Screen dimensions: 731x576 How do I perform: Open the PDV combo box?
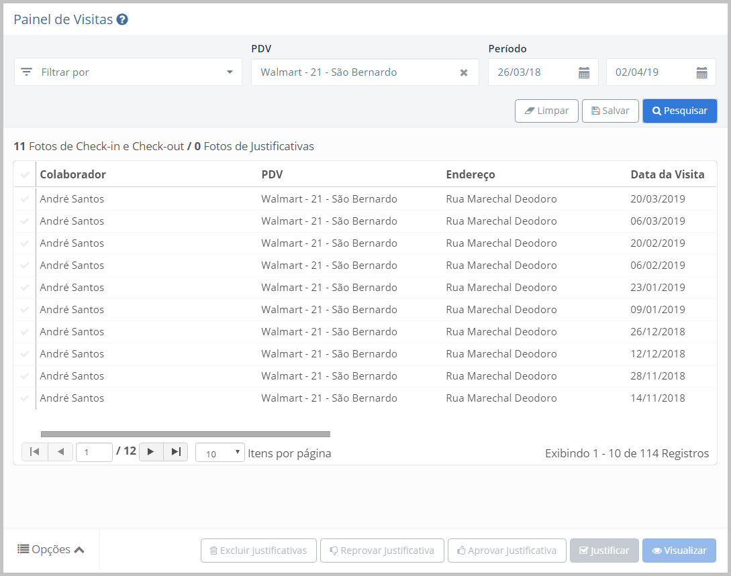pos(365,72)
